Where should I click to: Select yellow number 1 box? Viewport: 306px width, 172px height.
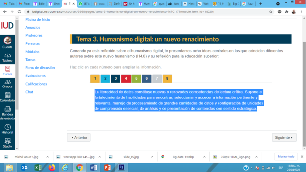tap(95, 78)
